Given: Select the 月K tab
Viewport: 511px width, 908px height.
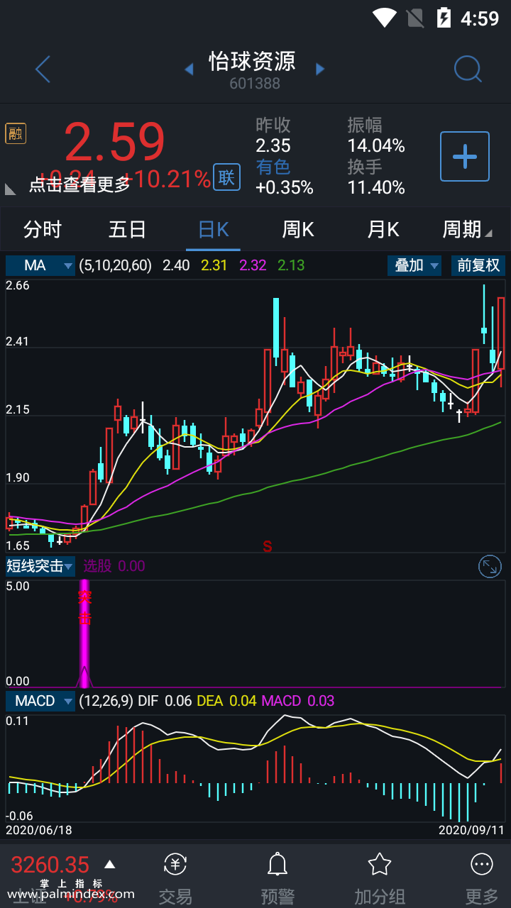Looking at the screenshot, I should [x=383, y=230].
